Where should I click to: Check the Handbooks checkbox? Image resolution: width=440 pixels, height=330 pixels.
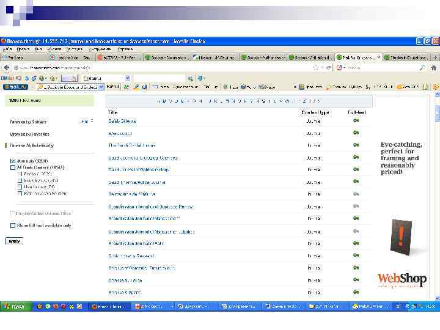(20, 187)
